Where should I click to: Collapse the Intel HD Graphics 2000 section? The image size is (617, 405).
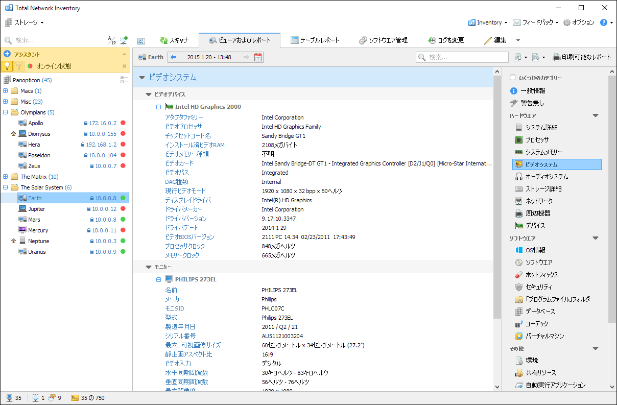pos(159,107)
